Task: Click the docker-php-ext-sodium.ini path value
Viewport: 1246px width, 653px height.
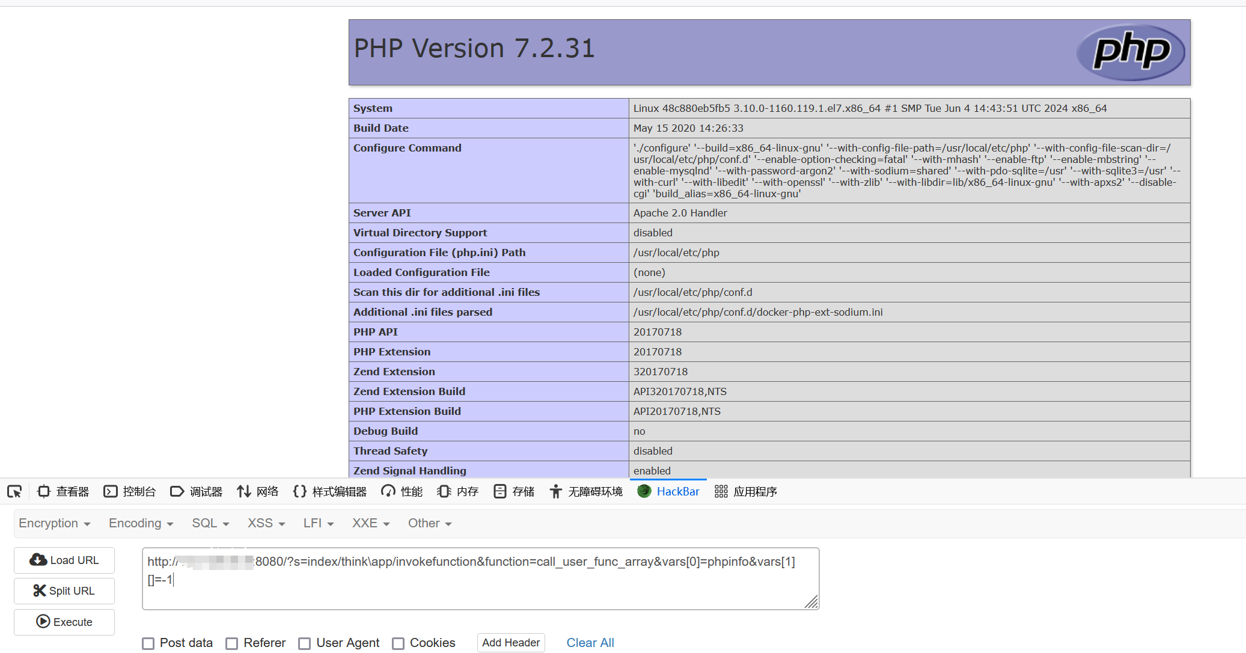Action: [758, 312]
